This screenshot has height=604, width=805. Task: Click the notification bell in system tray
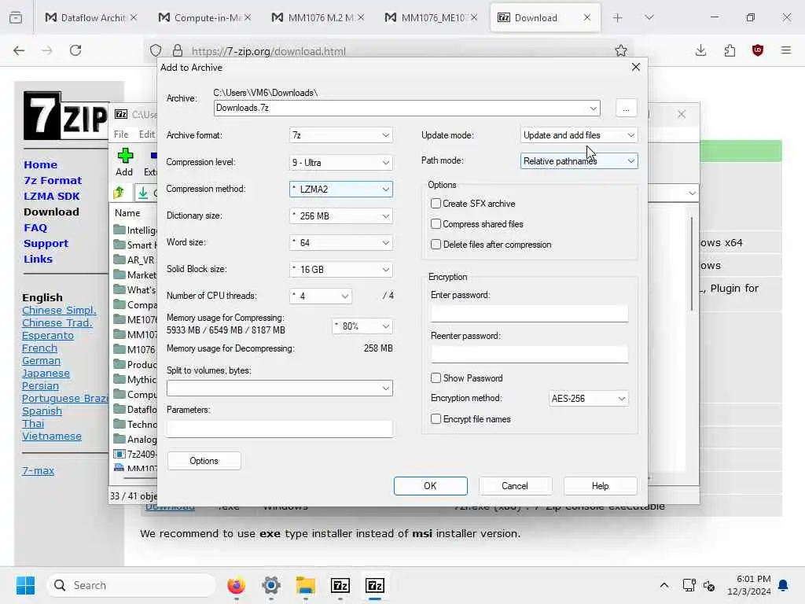pyautogui.click(x=784, y=585)
